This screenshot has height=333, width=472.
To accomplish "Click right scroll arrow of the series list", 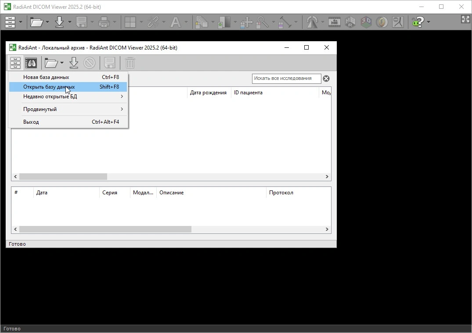I will (327, 229).
